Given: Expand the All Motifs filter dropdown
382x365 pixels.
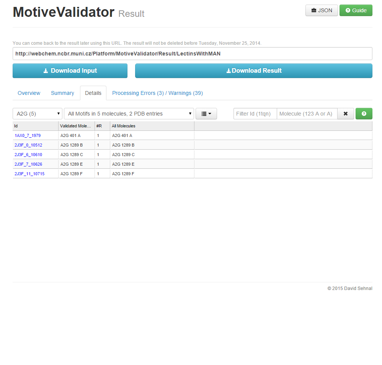Looking at the screenshot, I should tap(129, 114).
